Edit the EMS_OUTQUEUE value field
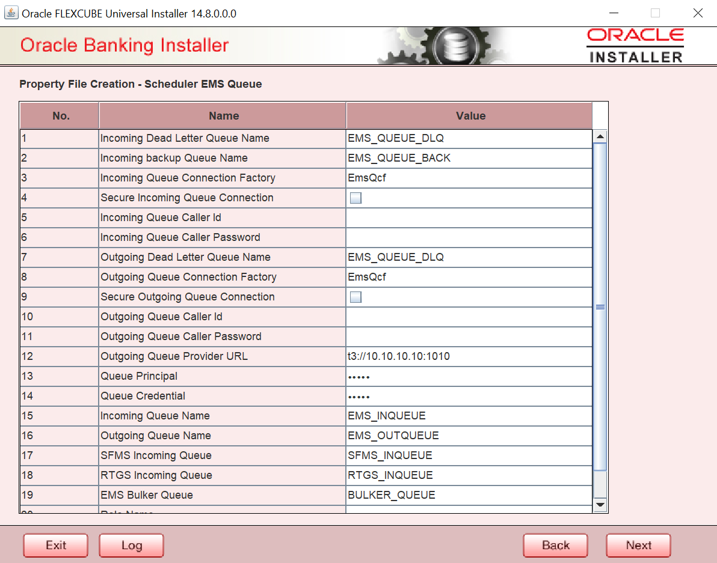Image resolution: width=717 pixels, height=563 pixels. 469,436
